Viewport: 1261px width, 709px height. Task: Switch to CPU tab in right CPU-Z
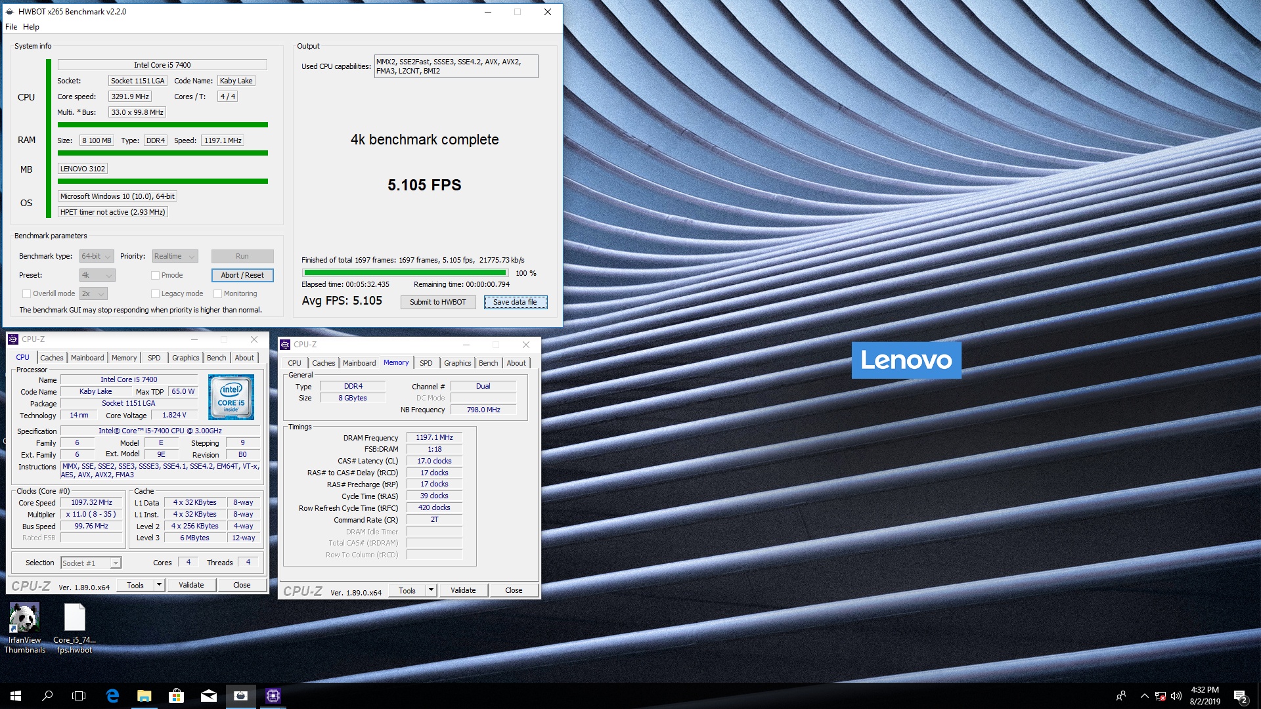coord(295,363)
